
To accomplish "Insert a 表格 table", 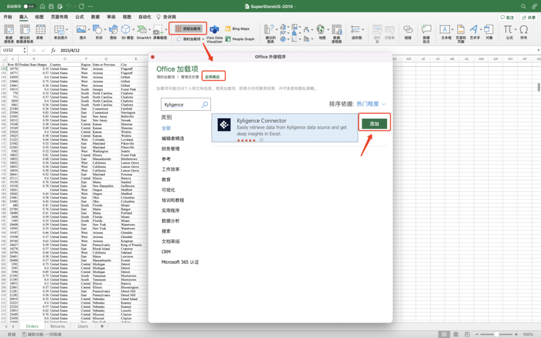I will (40, 32).
